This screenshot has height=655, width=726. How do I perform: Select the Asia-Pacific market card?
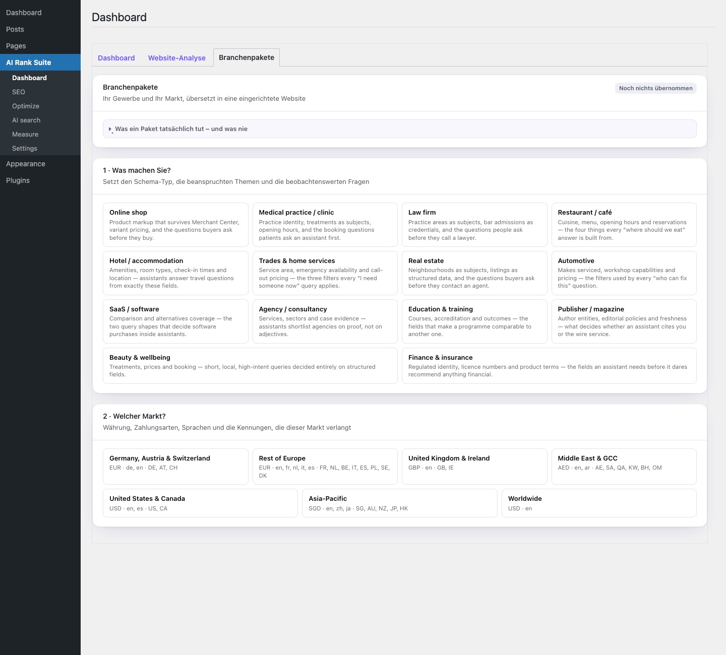[400, 503]
